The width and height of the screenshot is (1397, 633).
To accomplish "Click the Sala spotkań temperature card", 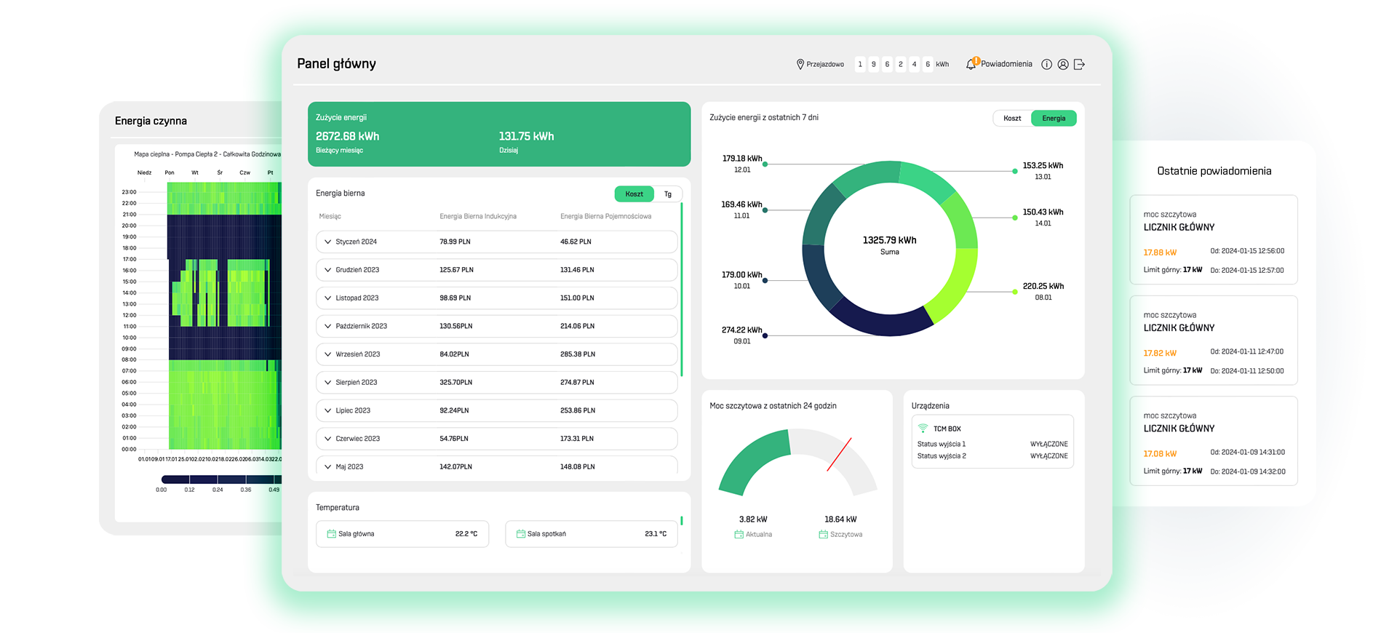I will click(x=591, y=534).
